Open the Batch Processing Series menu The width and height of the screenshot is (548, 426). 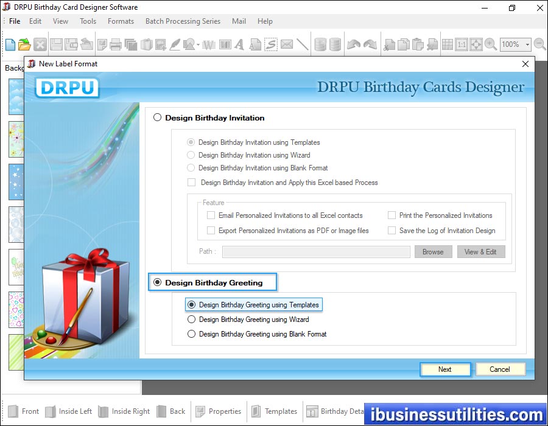point(183,21)
